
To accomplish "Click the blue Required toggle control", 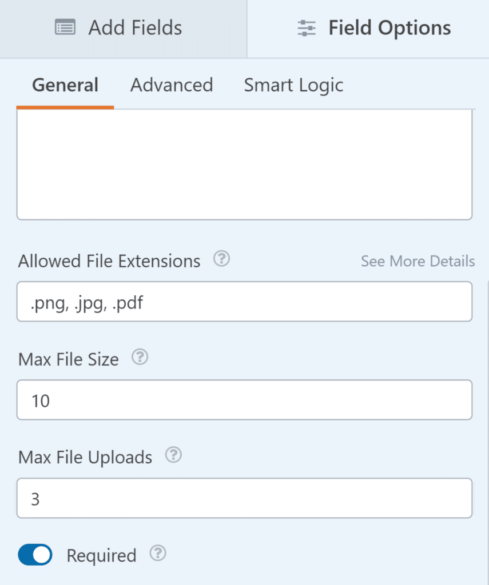I will (35, 555).
